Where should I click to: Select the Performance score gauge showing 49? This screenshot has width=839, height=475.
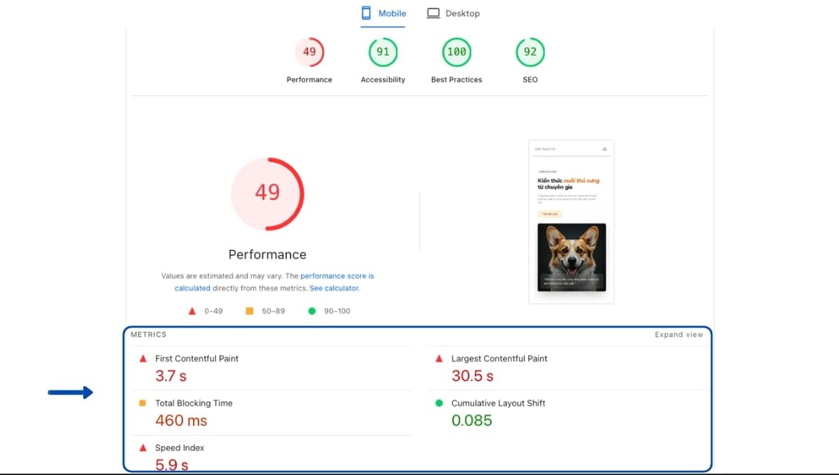309,52
